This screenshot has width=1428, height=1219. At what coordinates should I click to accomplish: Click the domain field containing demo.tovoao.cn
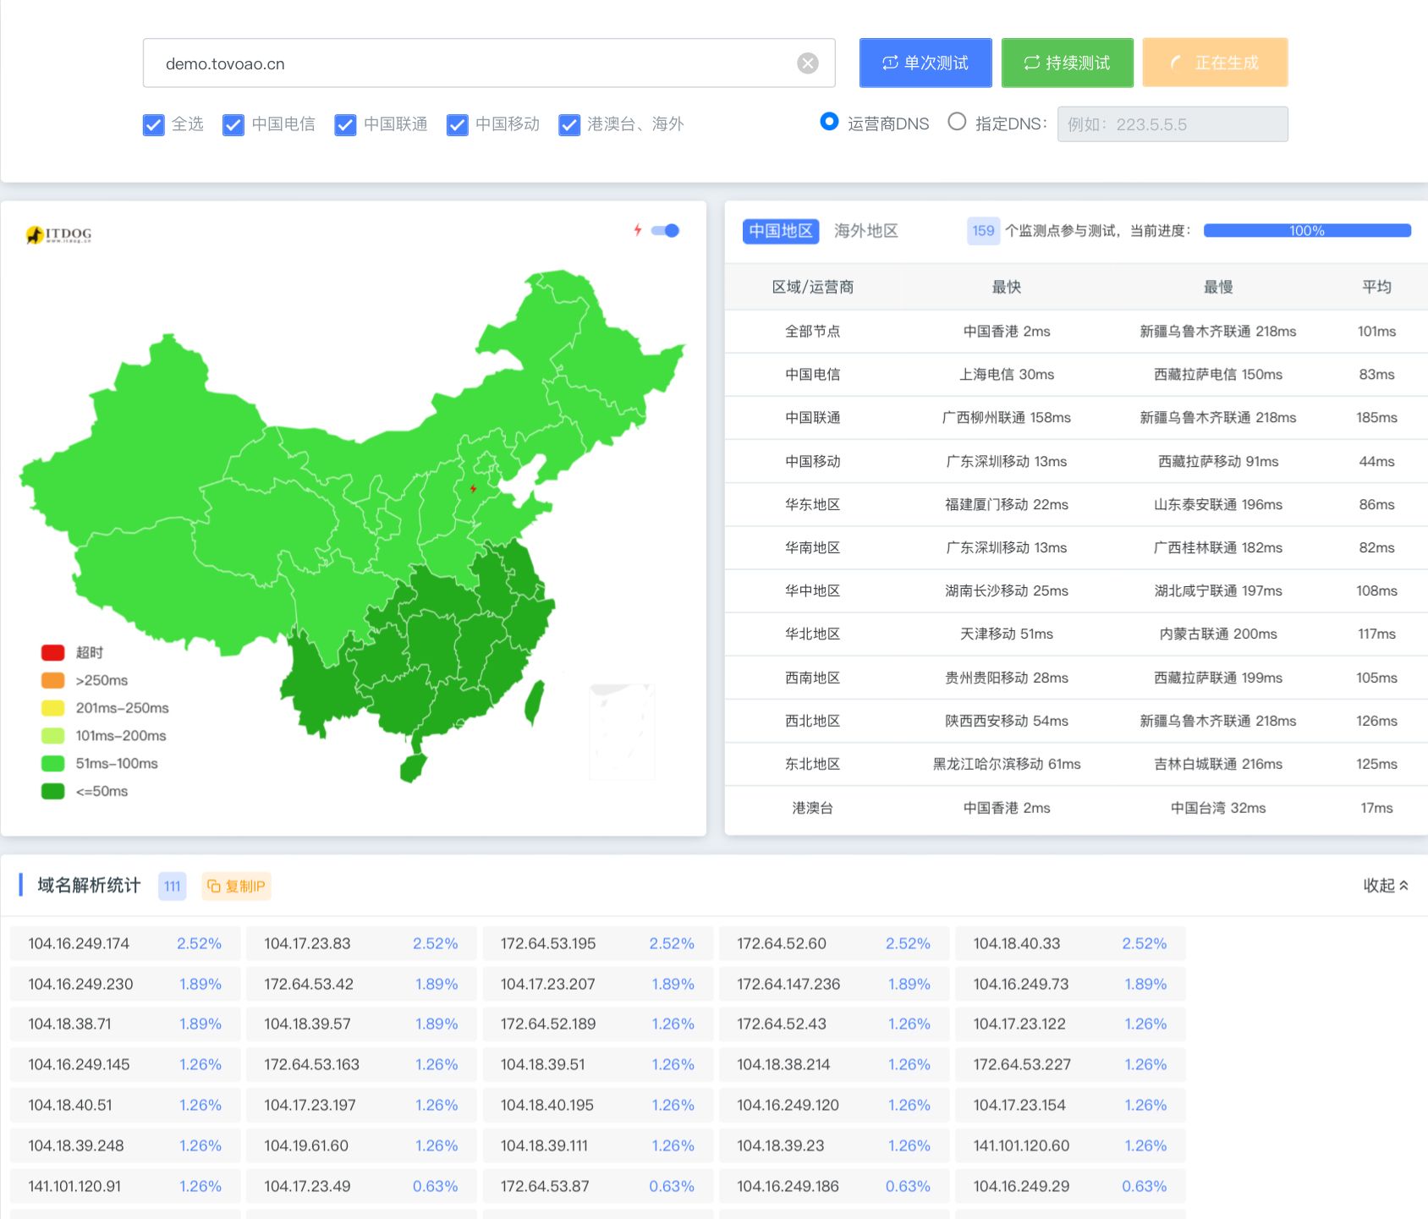click(489, 63)
